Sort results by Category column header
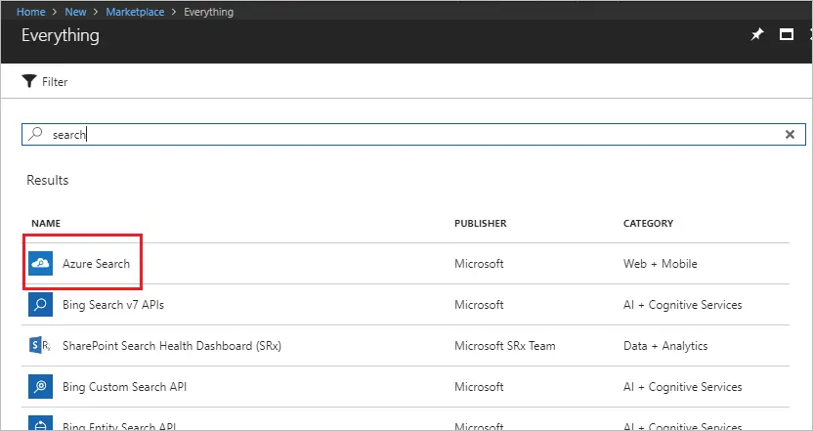The image size is (813, 431). (648, 224)
